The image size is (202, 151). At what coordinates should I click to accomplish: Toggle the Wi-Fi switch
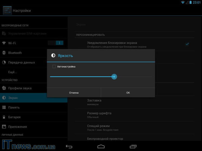coord(55,43)
